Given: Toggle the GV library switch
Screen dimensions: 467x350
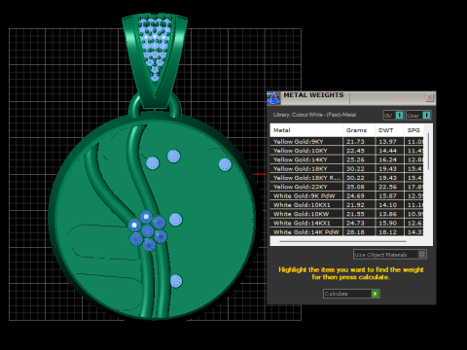Looking at the screenshot, I should click(393, 116).
